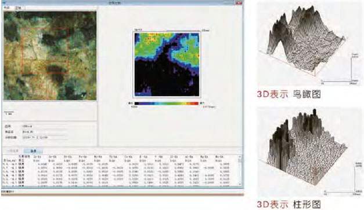The width and height of the screenshot is (364, 210).
Task: Close the mapping analysis window
Action: click(x=239, y=3)
